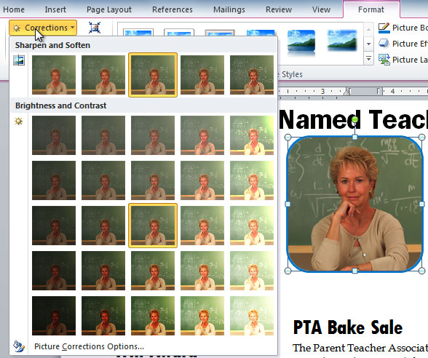The height and width of the screenshot is (358, 428).
Task: Pick the middle thumbnail in Brightness row one
Action: point(153,135)
